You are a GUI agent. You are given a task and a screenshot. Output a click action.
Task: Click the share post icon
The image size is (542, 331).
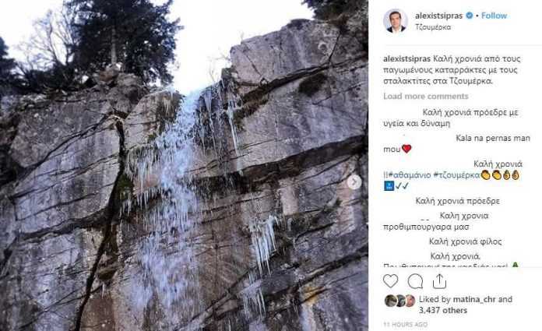click(x=440, y=281)
